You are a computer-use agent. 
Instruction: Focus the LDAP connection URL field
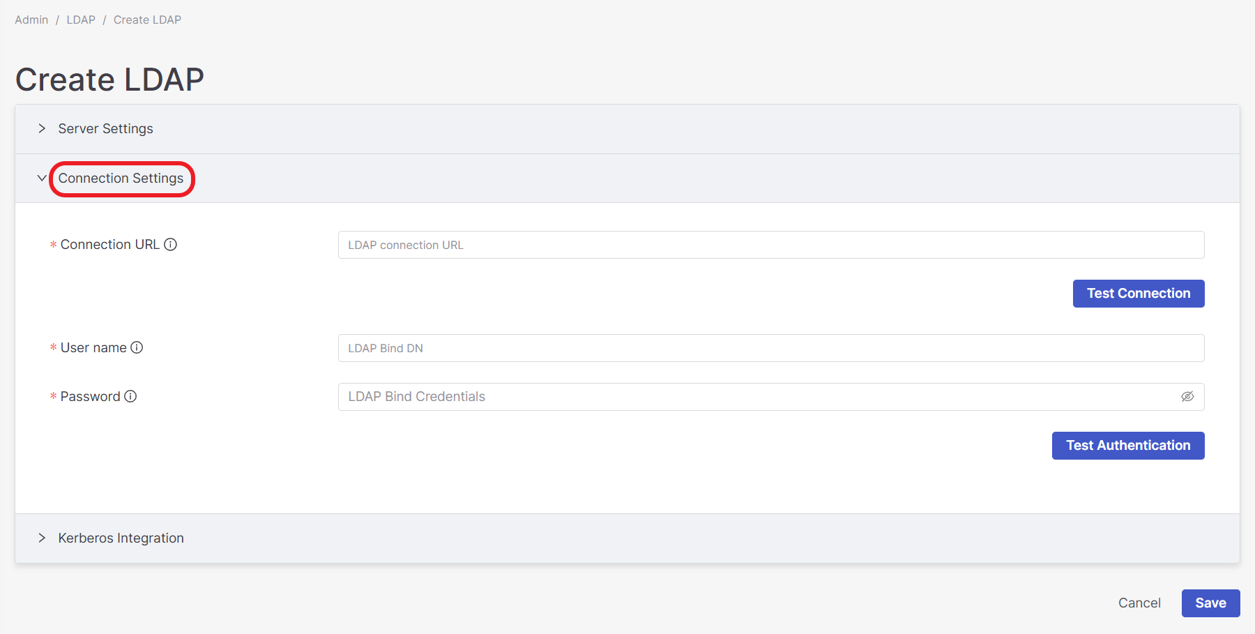(x=771, y=245)
